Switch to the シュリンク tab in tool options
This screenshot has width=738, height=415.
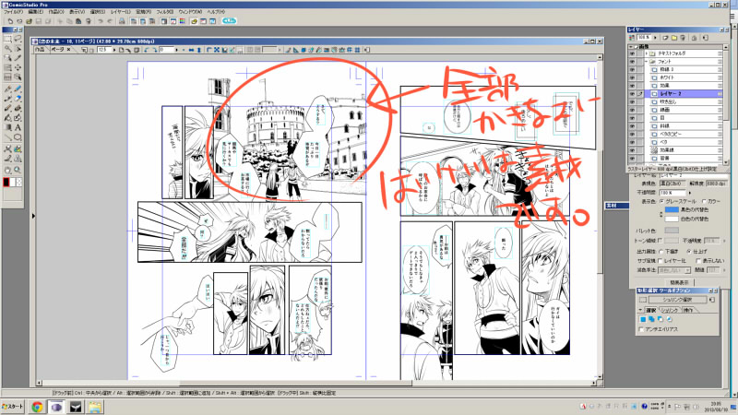click(670, 310)
